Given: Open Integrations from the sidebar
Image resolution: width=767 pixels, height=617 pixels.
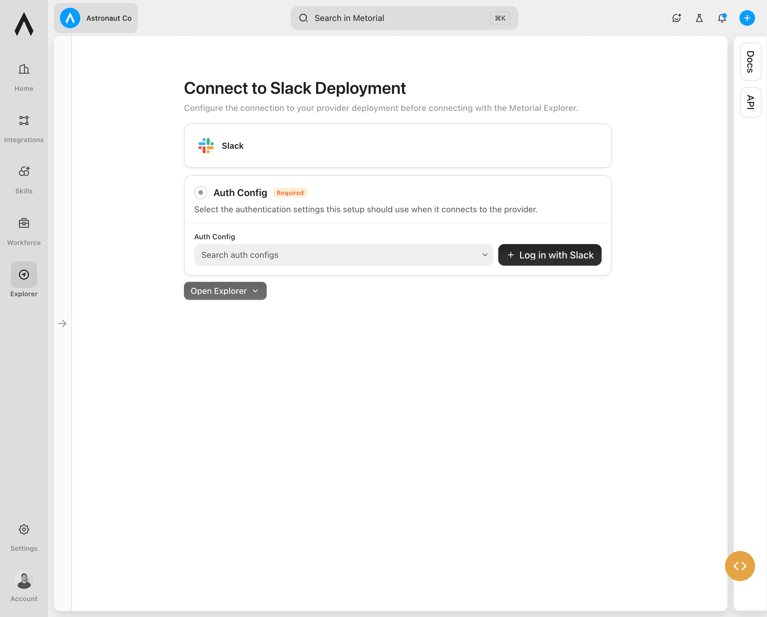Looking at the screenshot, I should click(24, 129).
